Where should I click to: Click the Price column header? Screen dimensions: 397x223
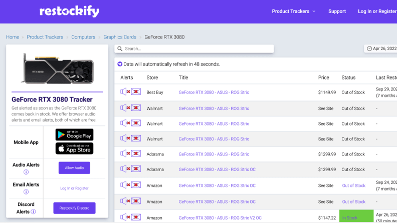click(324, 77)
